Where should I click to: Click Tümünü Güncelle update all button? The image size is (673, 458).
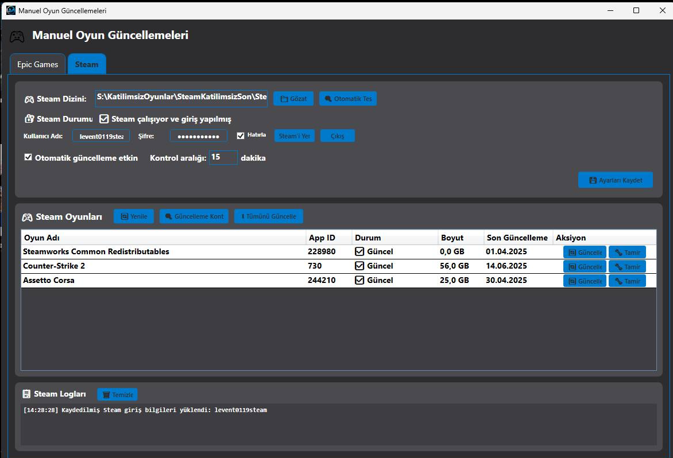[x=268, y=216]
